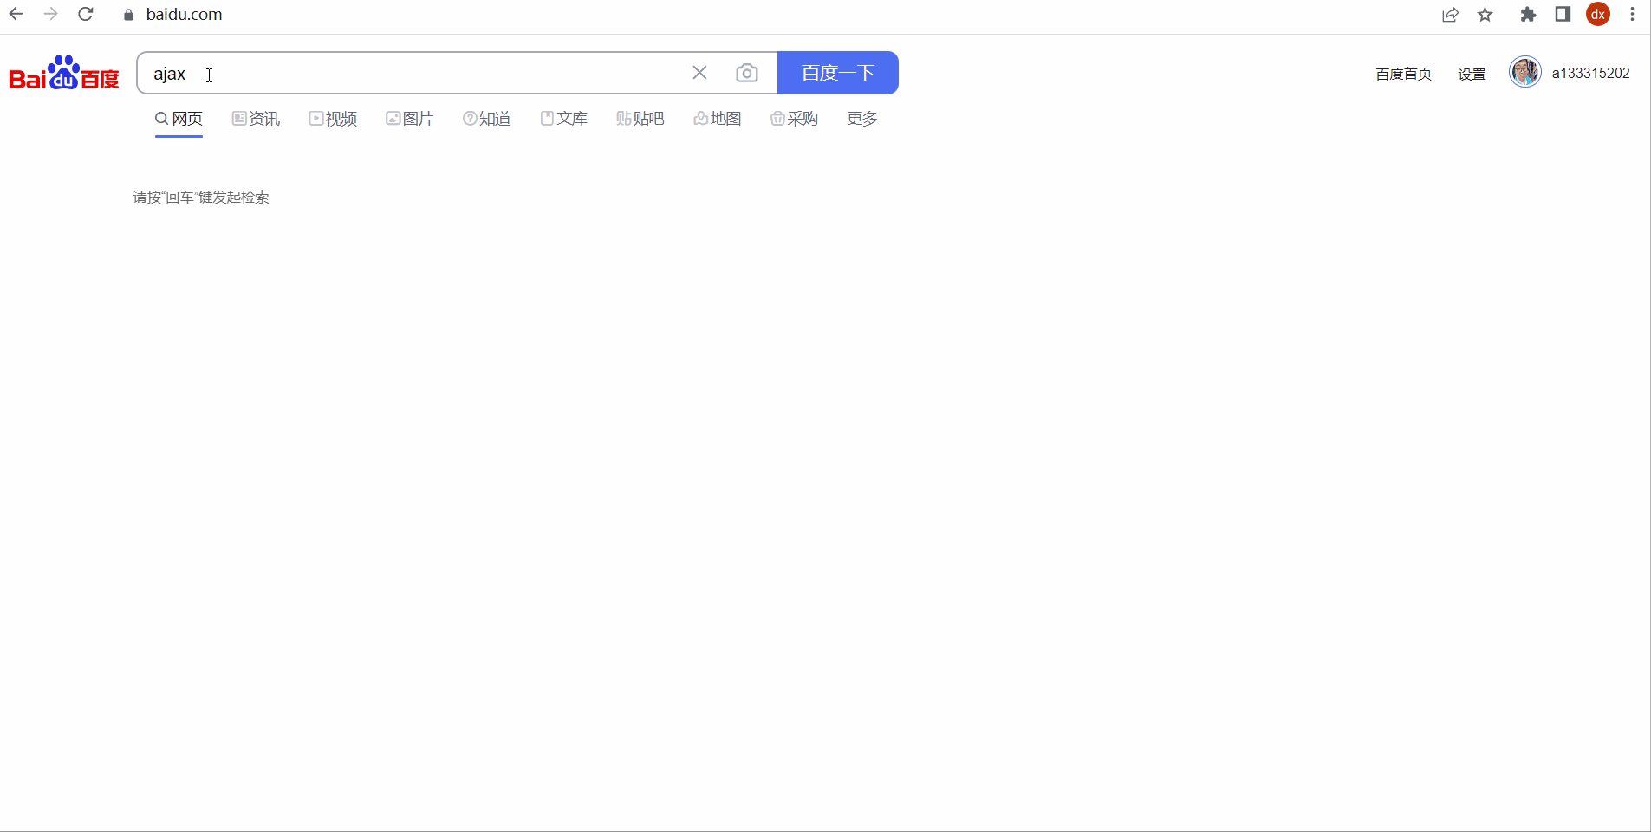The width and height of the screenshot is (1651, 832).
Task: Switch to the 视频 tab
Action: pos(333,119)
